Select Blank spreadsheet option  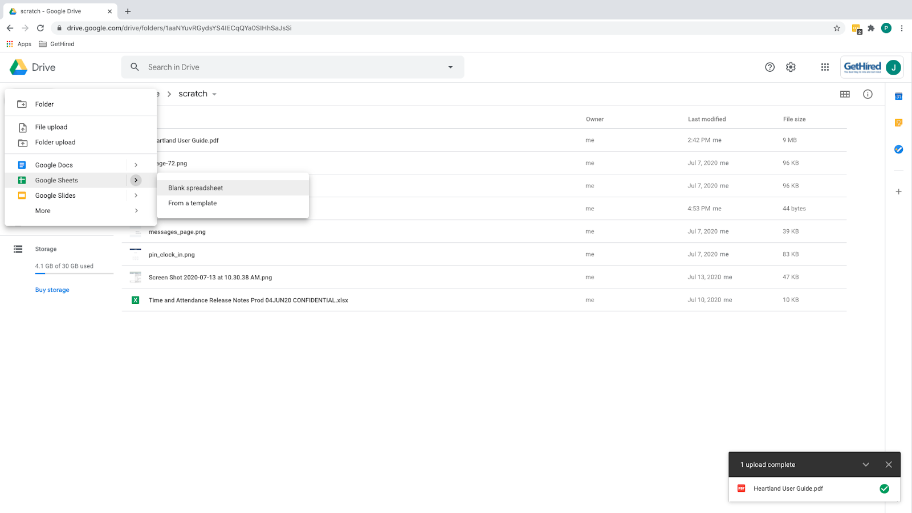pos(196,188)
